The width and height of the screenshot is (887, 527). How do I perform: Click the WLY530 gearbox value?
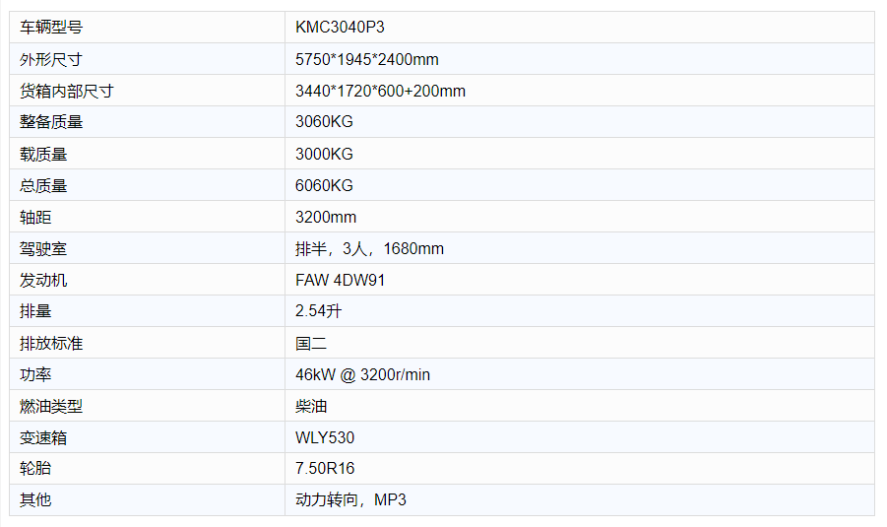point(325,437)
